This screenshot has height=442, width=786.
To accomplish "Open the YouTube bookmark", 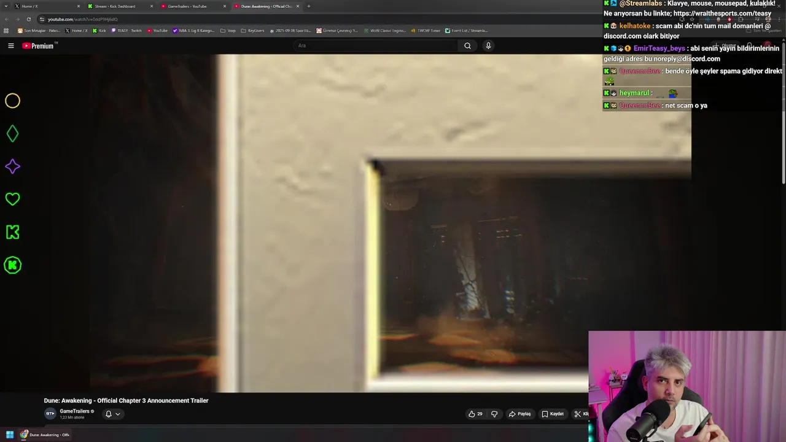I will point(157,30).
